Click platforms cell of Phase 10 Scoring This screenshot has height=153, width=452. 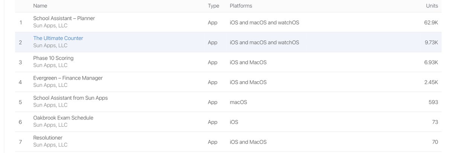click(248, 62)
